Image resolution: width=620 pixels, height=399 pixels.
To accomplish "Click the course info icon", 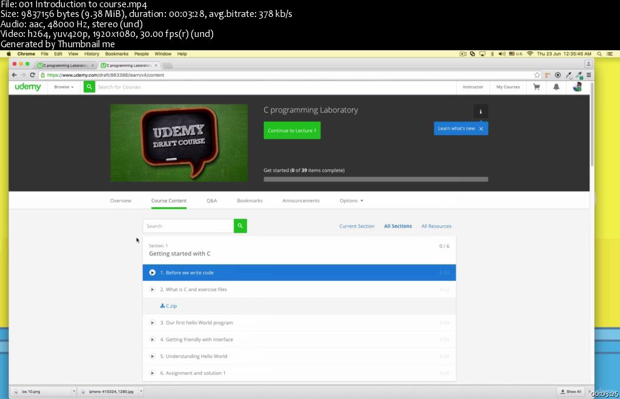I will [x=481, y=111].
